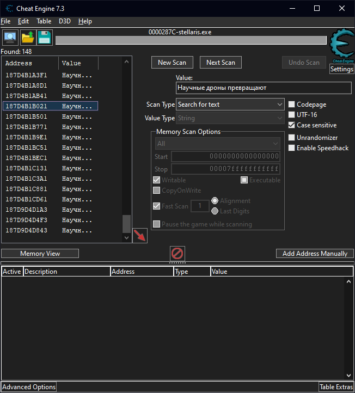Open Table Extras
Viewport: 355px width, 393px height.
coord(336,387)
